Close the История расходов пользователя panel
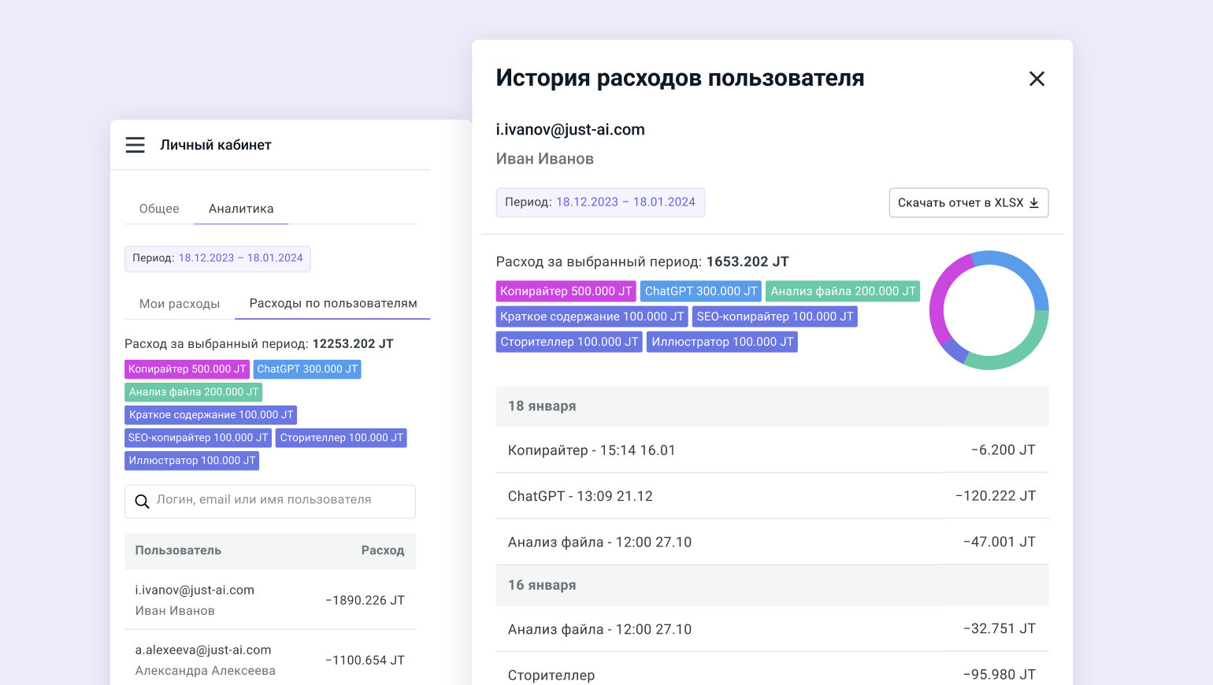 [x=1037, y=79]
